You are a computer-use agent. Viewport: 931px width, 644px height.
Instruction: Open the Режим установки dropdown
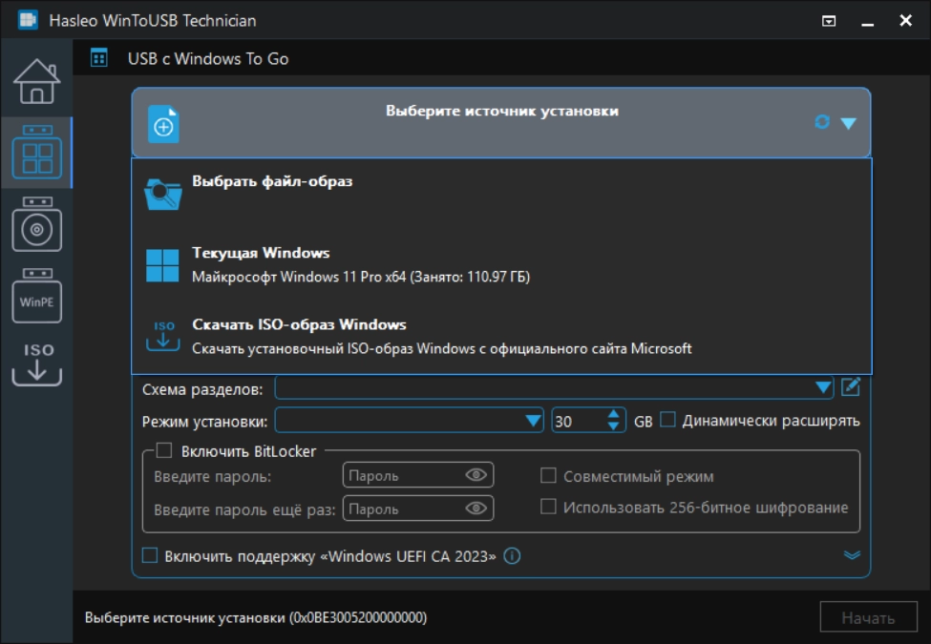click(x=533, y=421)
